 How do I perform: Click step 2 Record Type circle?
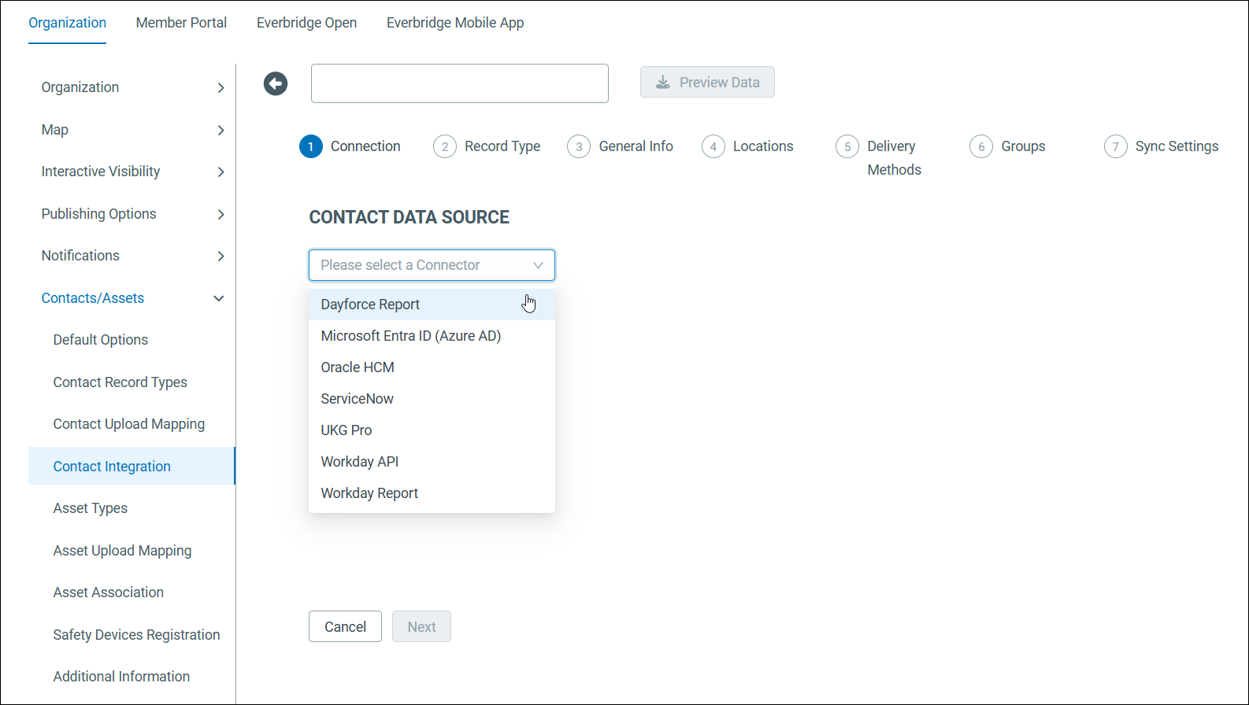pos(445,146)
